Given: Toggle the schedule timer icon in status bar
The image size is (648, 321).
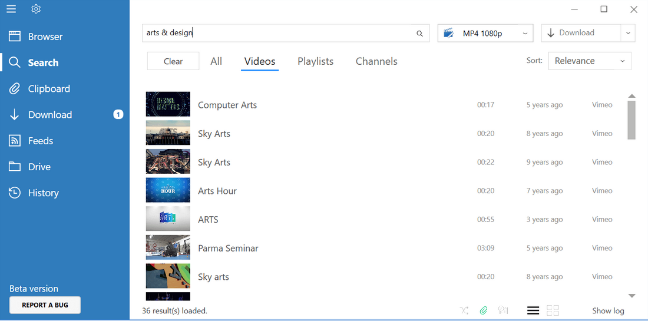Looking at the screenshot, I should [x=503, y=310].
